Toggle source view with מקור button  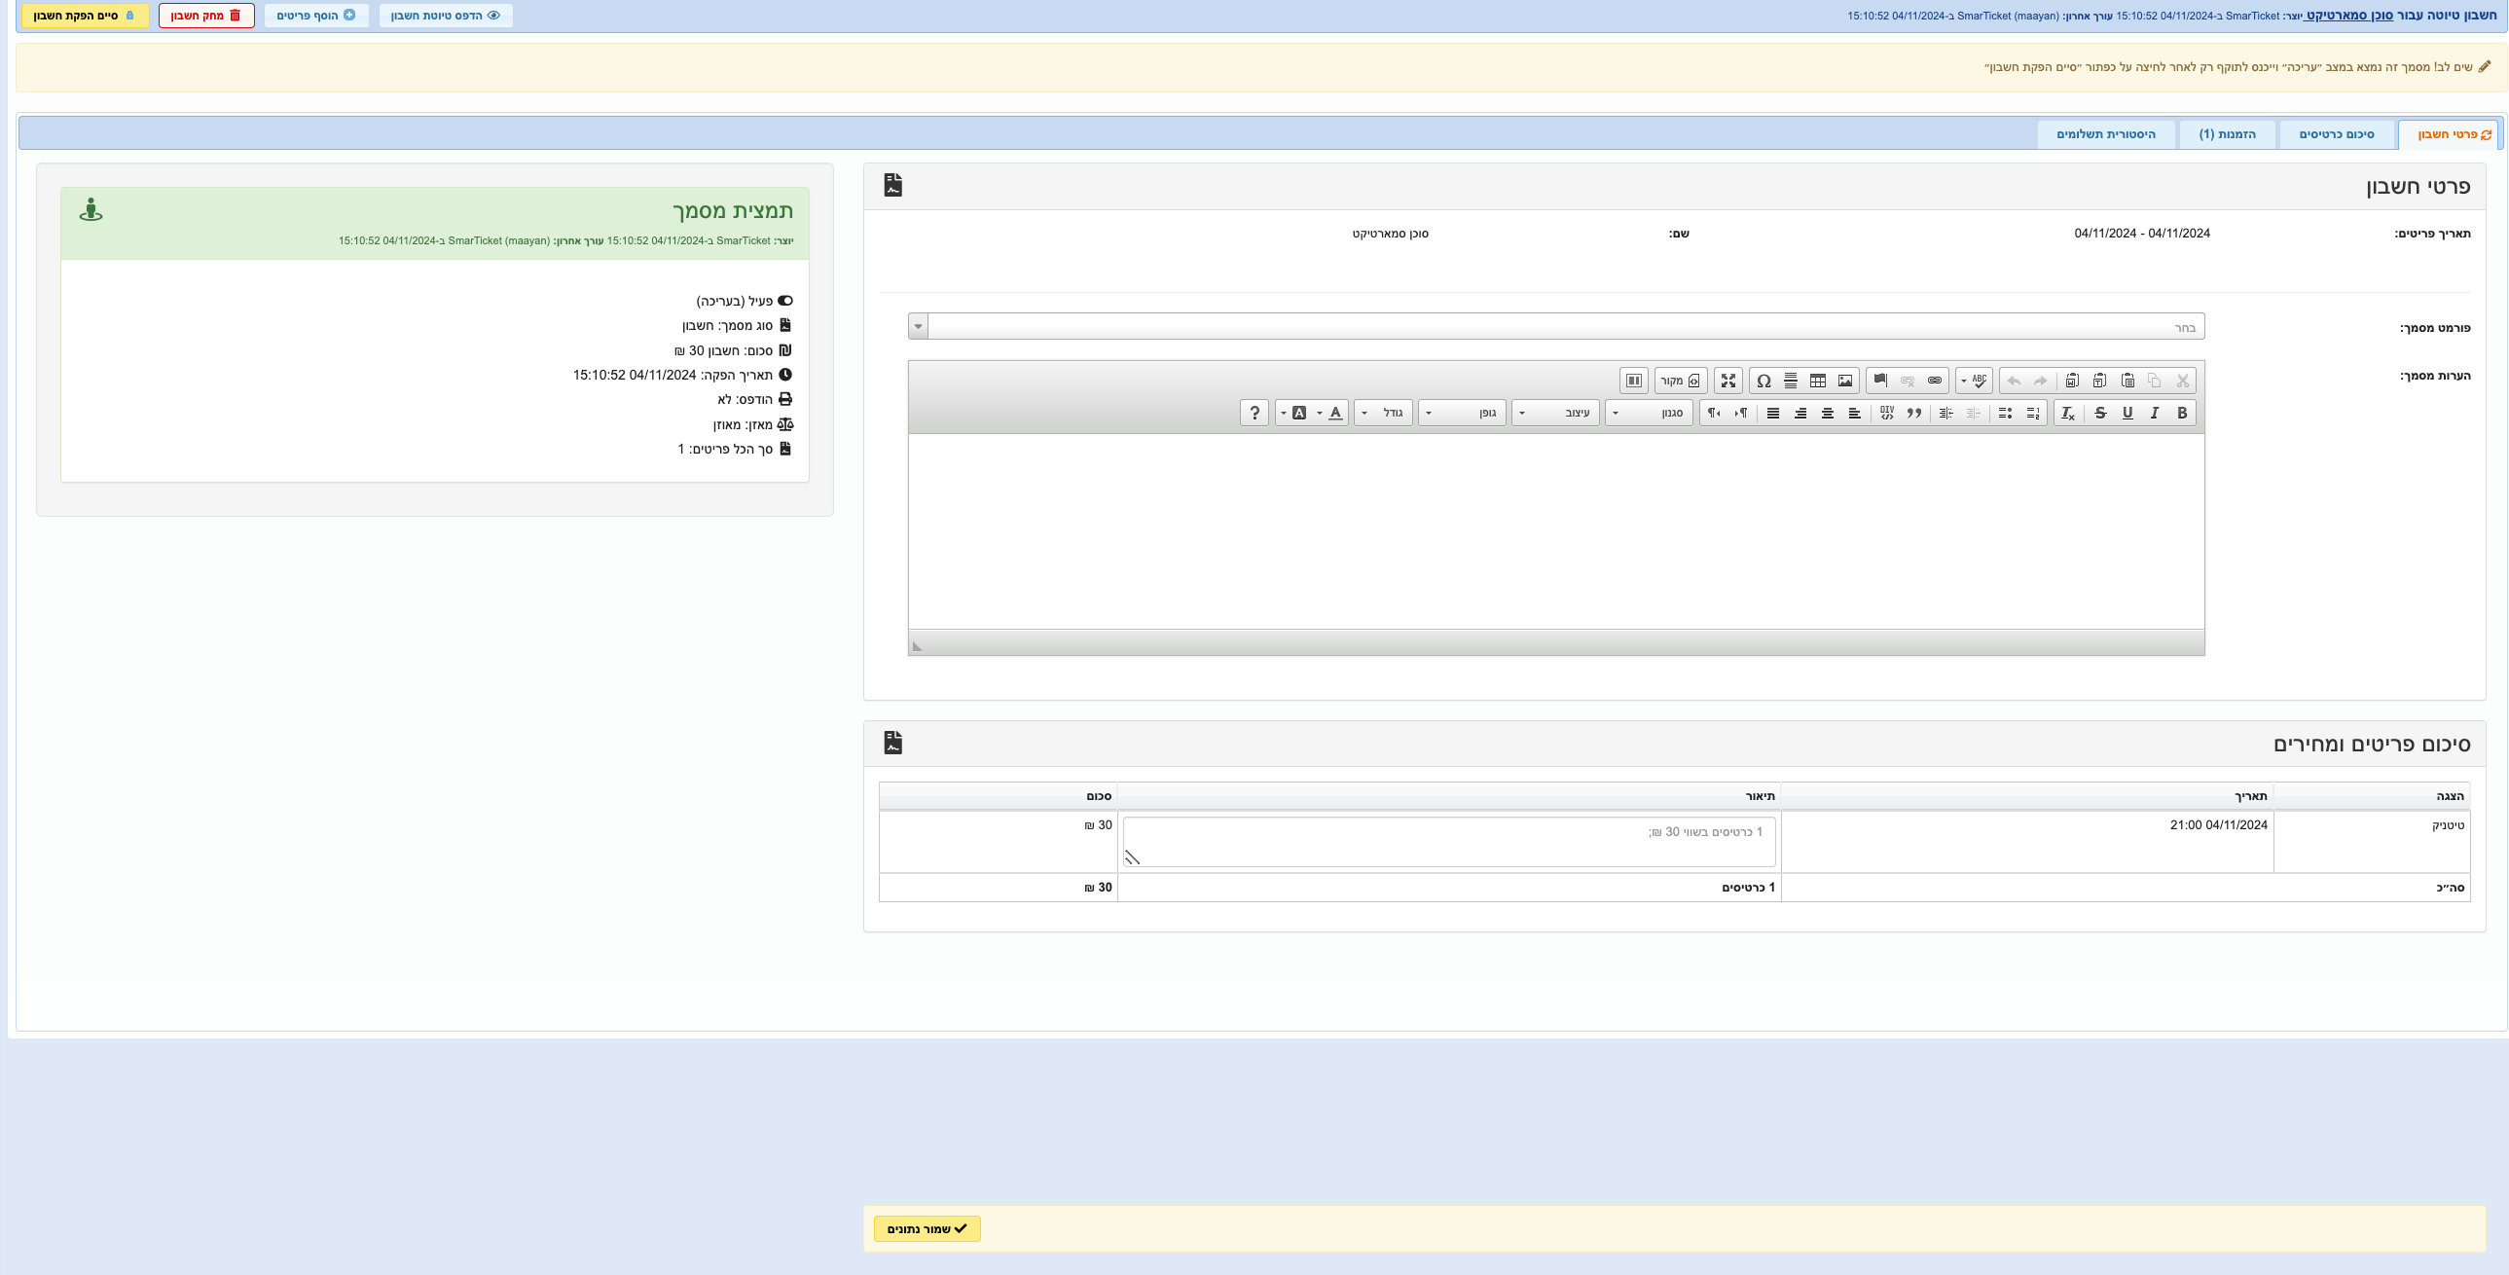1681,381
